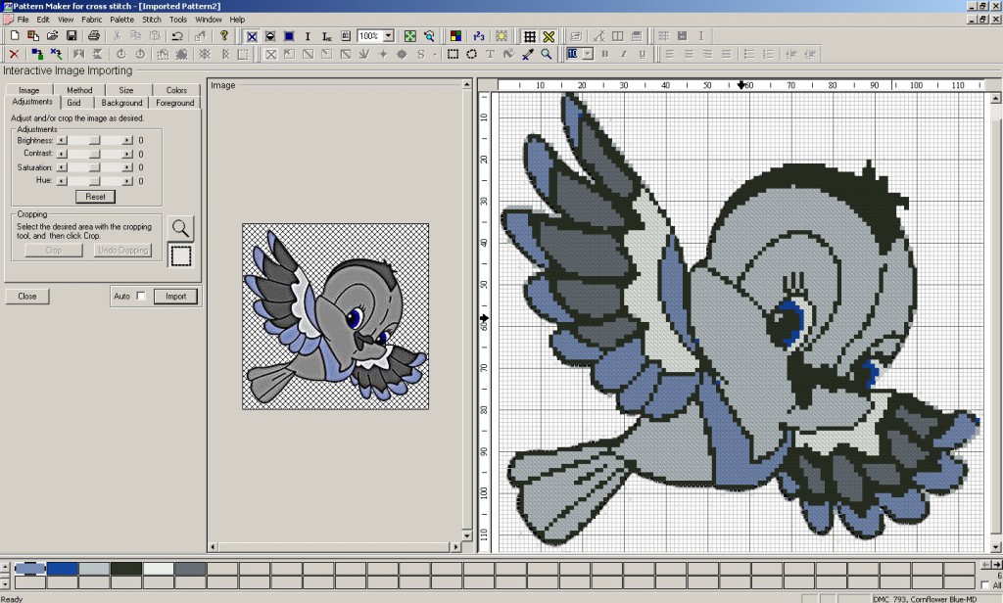The height and width of the screenshot is (603, 1003).
Task: Click the zoom magnifier icon beside fit icon
Action: point(429,36)
